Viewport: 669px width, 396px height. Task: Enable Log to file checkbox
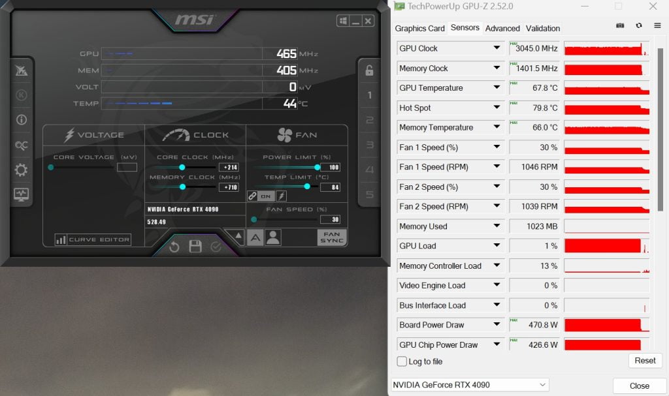402,361
